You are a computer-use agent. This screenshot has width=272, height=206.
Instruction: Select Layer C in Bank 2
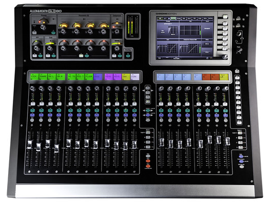240,143
